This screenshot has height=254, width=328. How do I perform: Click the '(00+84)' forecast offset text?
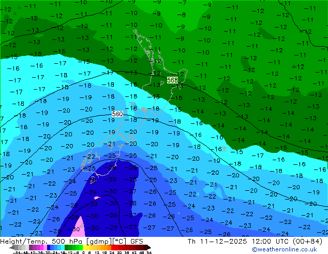click(x=307, y=242)
